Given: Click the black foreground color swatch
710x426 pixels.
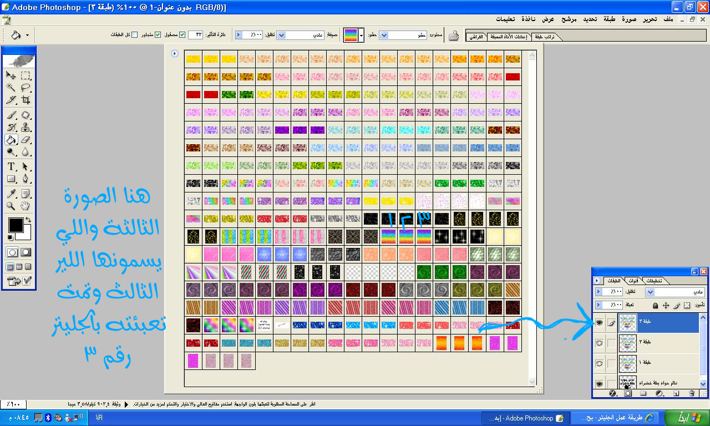Looking at the screenshot, I should click(x=15, y=225).
